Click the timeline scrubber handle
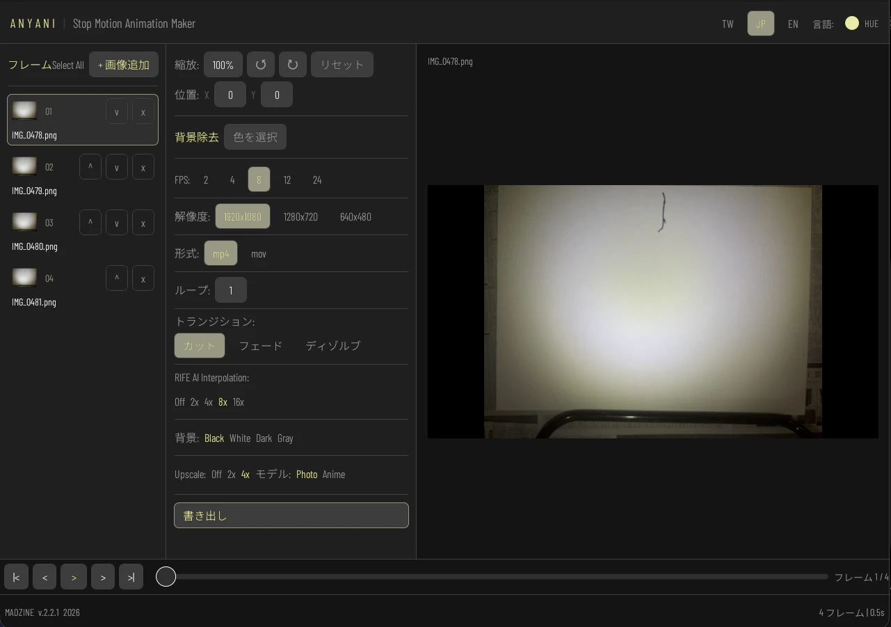Viewport: 891px width, 627px height. pyautogui.click(x=166, y=576)
